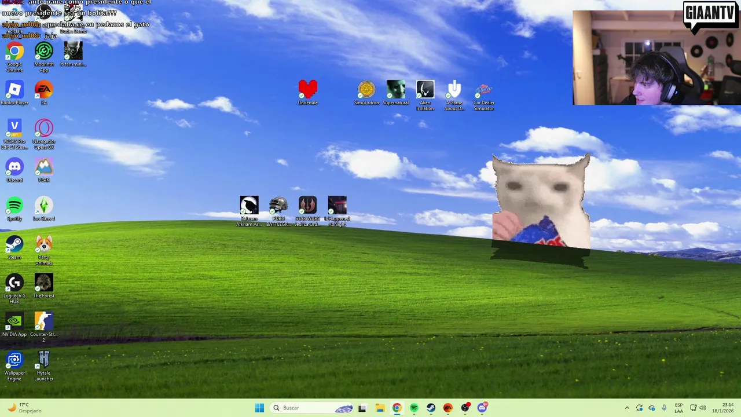Select the Undertale heart desktop icon

(308, 93)
